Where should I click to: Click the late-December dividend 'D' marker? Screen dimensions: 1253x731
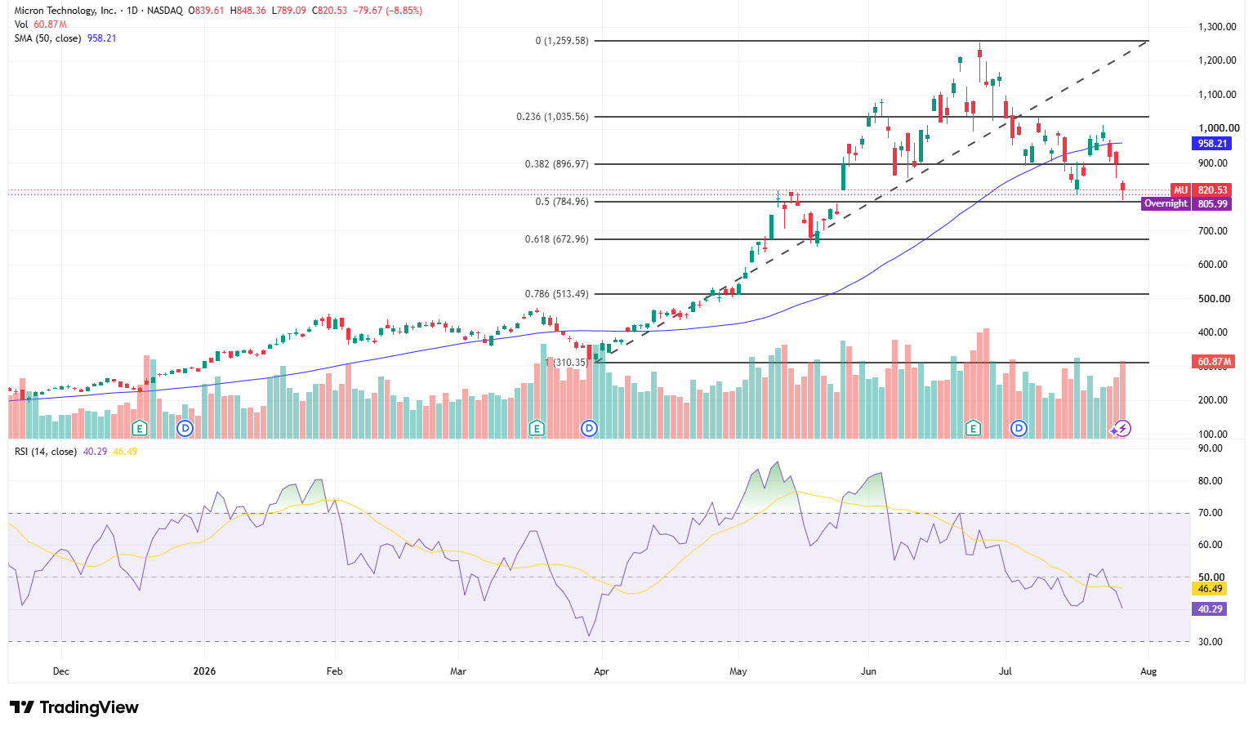pos(185,428)
